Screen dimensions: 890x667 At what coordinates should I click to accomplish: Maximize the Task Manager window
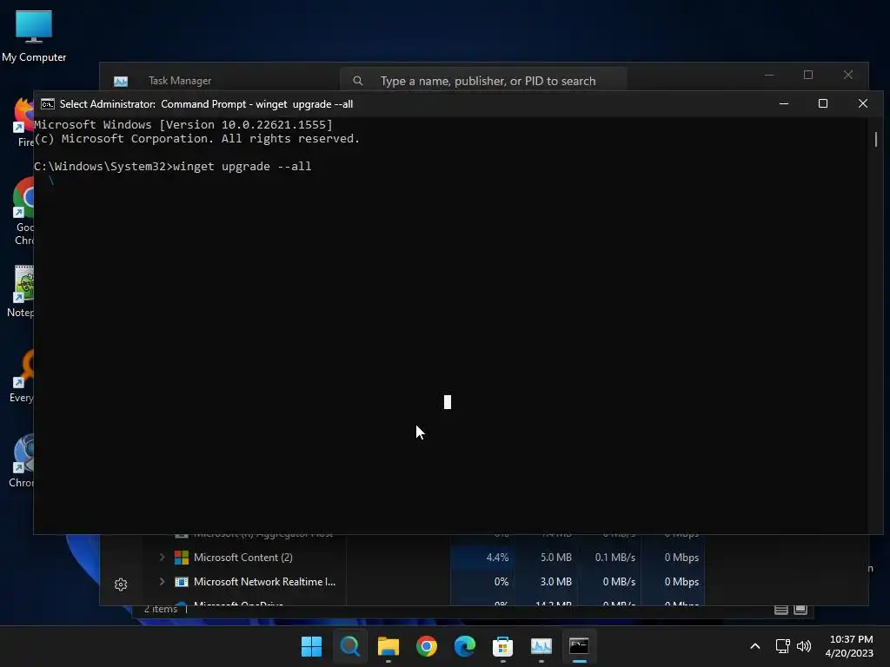[808, 75]
